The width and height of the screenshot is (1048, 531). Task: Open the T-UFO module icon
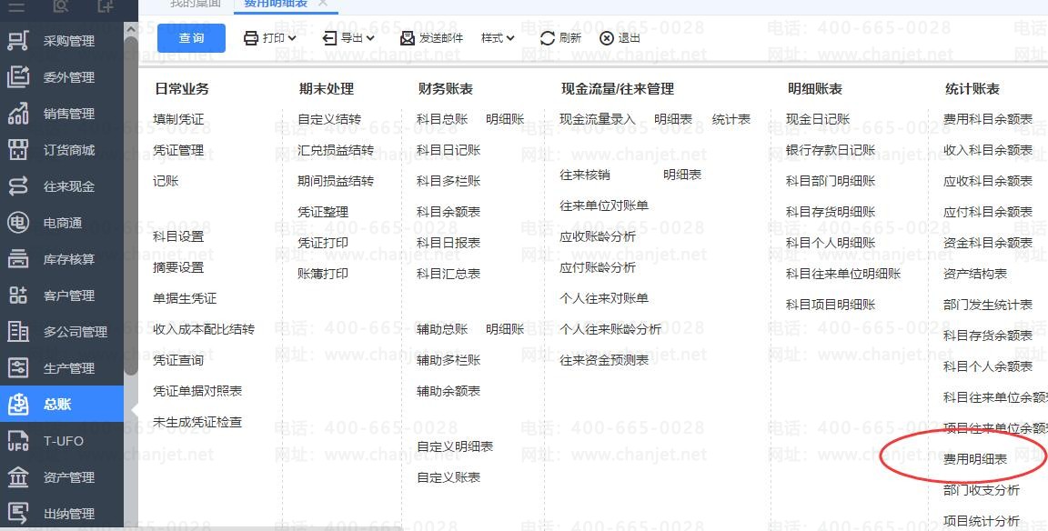coord(18,441)
